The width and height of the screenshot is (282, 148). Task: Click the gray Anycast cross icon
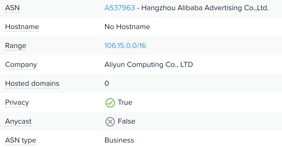[x=110, y=122]
